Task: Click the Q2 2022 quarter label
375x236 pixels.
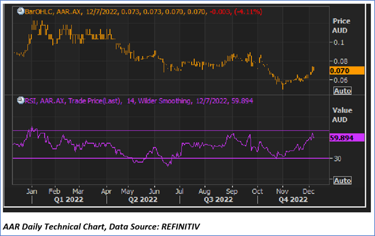Action: [x=143, y=199]
